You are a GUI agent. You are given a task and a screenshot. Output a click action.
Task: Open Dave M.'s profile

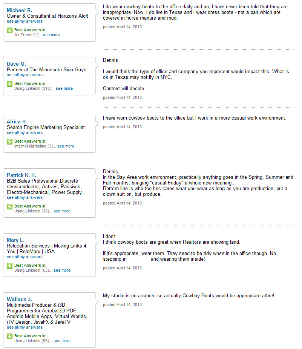[x=16, y=64]
